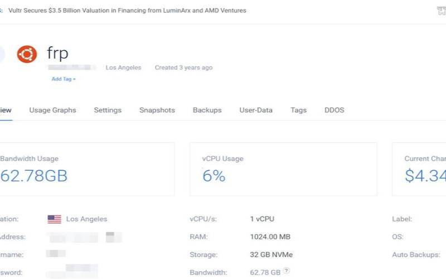Click the blurred IP address value

pos(85,237)
